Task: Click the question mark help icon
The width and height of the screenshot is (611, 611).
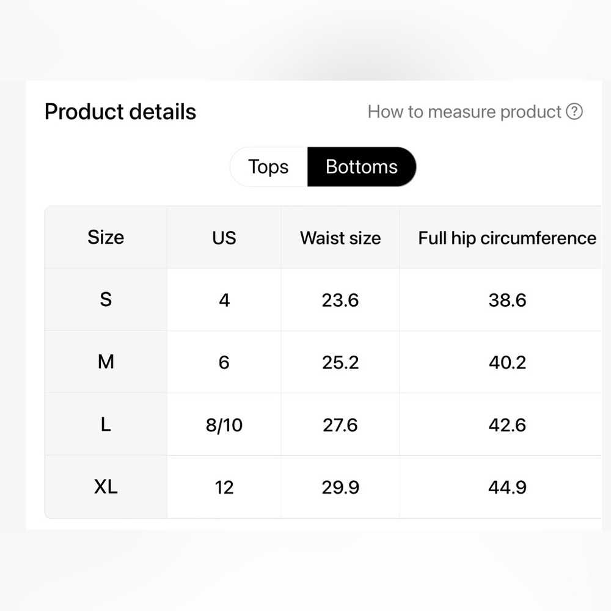Action: (574, 111)
